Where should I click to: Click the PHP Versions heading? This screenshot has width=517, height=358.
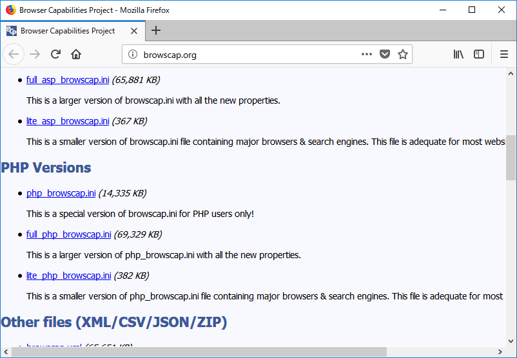[46, 167]
